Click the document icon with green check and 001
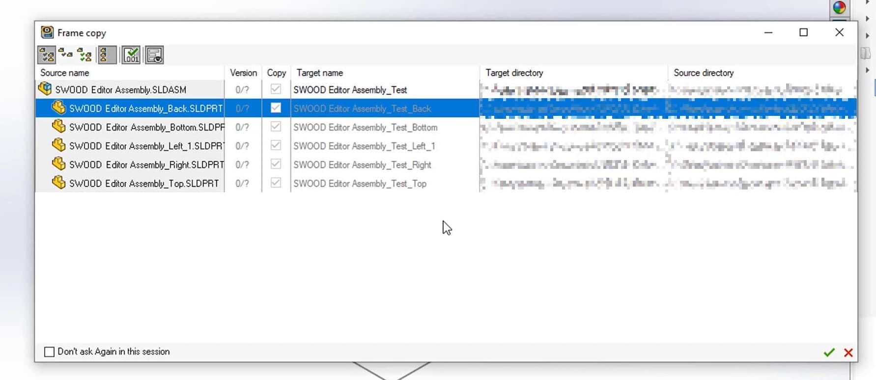Viewport: 876px width, 380px height. click(x=131, y=55)
